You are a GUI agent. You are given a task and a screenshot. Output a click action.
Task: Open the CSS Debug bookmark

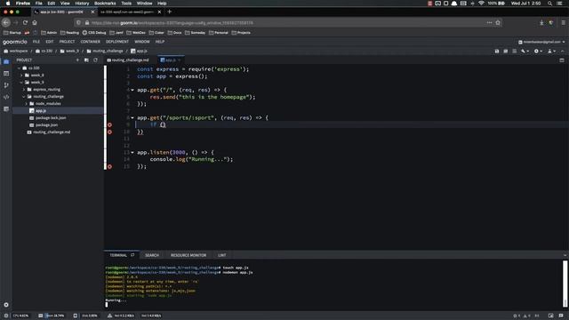coord(94,33)
